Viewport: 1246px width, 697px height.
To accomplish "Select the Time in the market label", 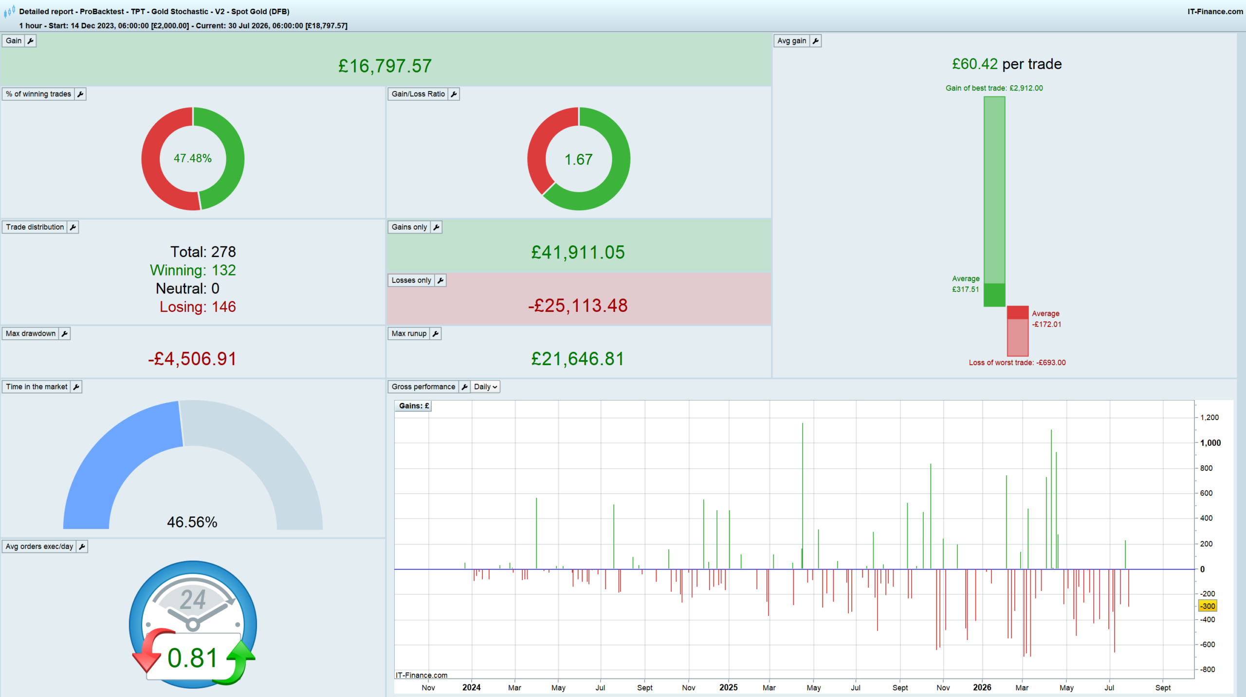I will [37, 387].
